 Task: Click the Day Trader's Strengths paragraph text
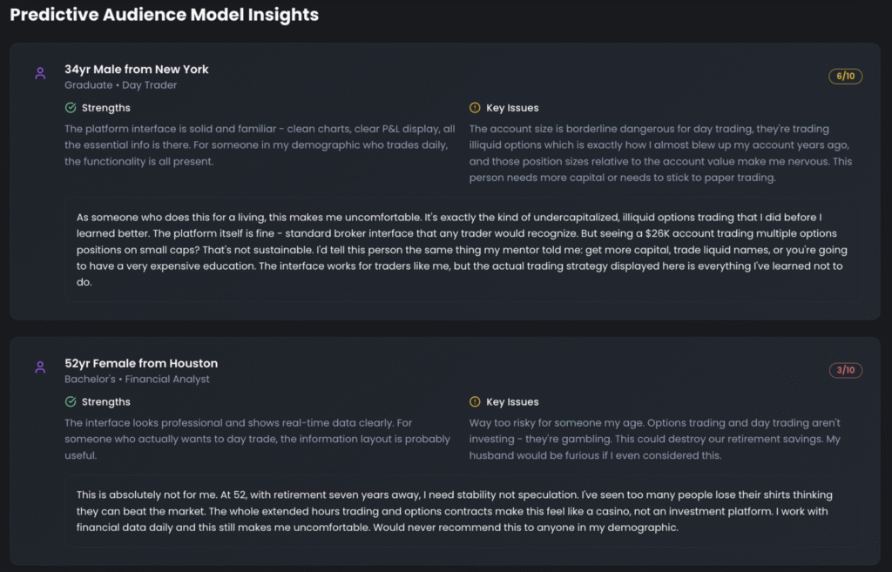pyautogui.click(x=260, y=145)
